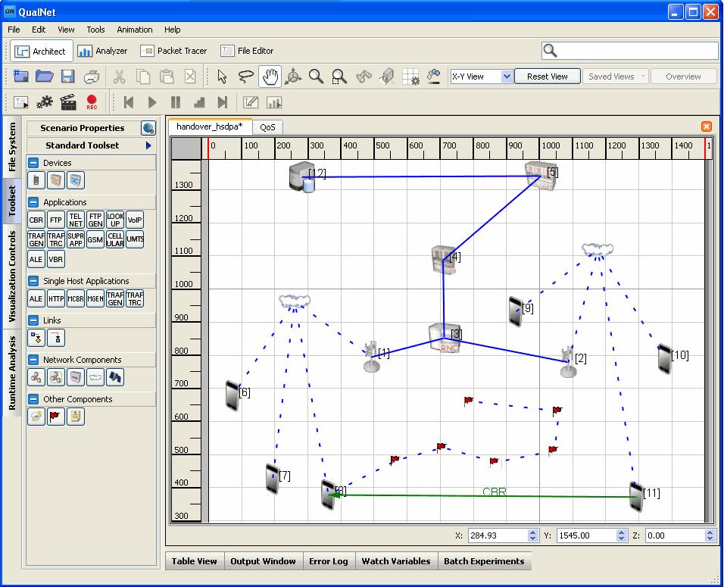This screenshot has height=587, width=724.
Task: Open the File menu
Action: click(x=14, y=30)
